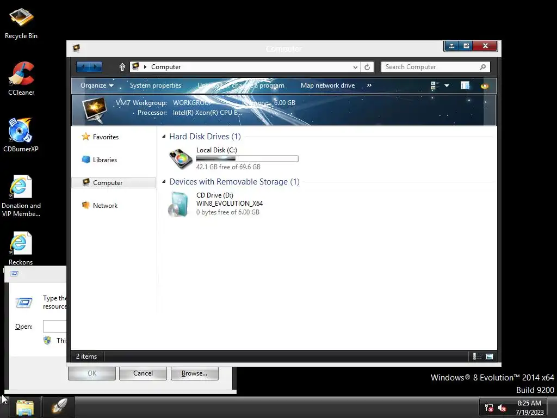557x418 pixels.
Task: Click System properties in toolbar
Action: [156, 85]
